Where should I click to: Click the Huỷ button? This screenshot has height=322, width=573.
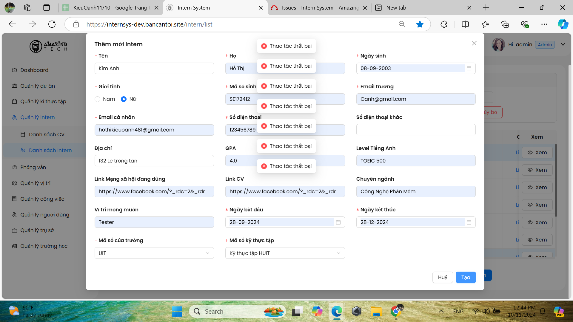(442, 277)
